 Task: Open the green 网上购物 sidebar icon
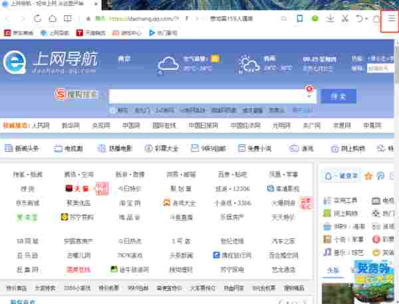pos(327,213)
